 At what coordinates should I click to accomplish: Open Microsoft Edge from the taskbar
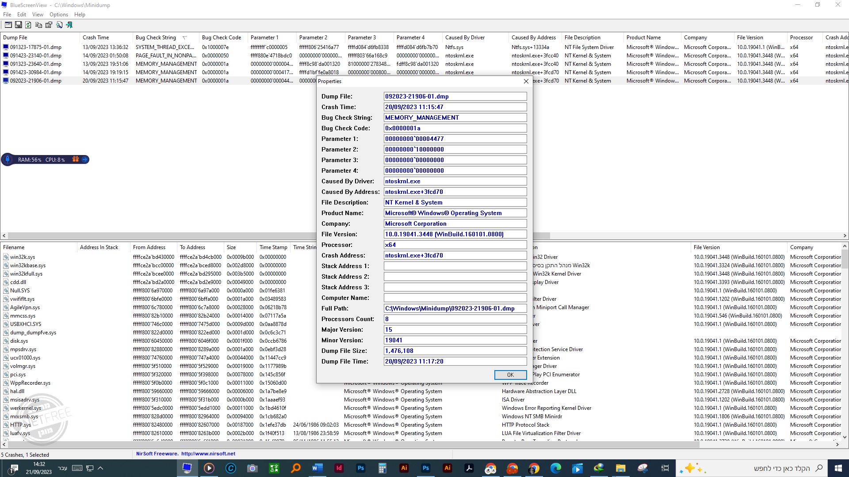[x=555, y=468]
